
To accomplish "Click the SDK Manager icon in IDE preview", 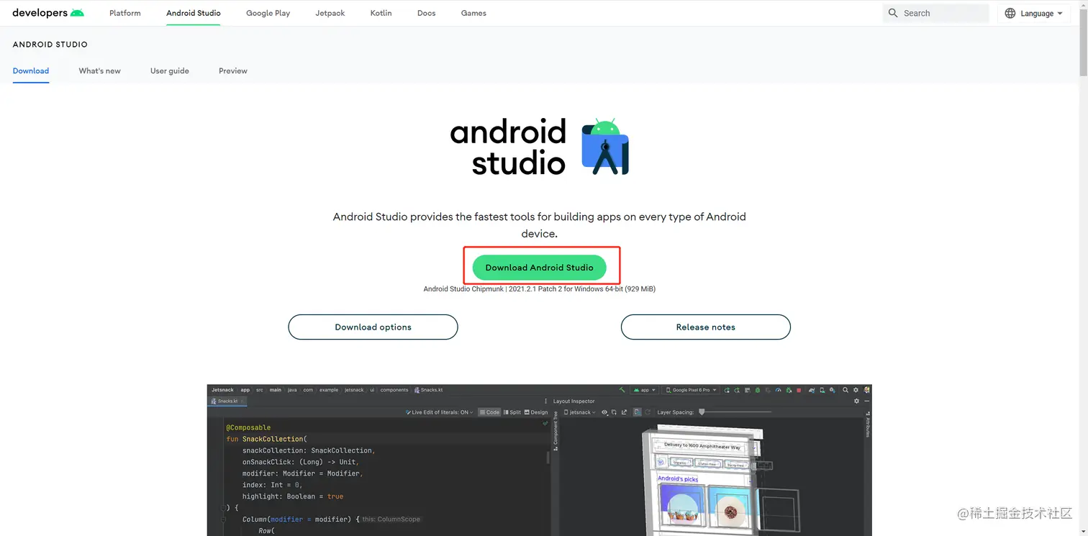I will click(833, 390).
